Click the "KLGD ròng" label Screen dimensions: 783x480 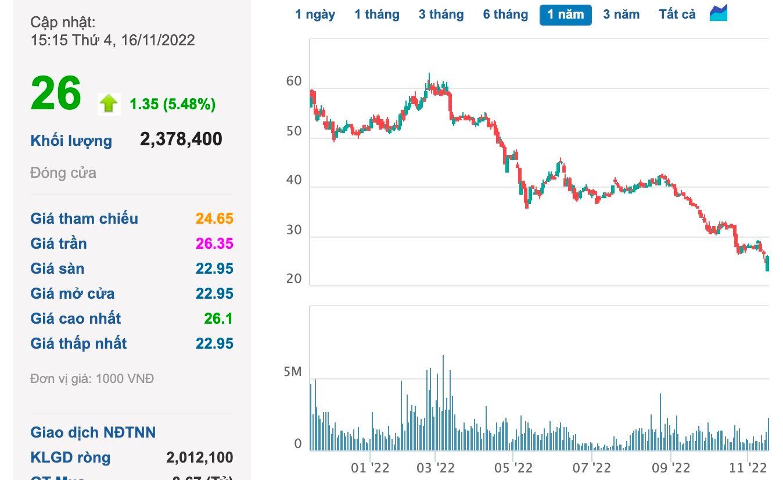point(70,457)
